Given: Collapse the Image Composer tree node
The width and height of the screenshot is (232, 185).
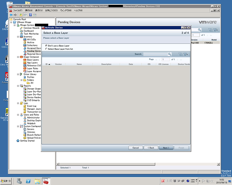Looking at the screenshot, I should (x=18, y=57).
